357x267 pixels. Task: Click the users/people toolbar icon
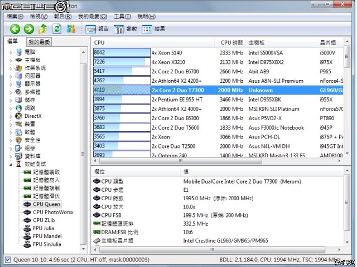point(71,29)
